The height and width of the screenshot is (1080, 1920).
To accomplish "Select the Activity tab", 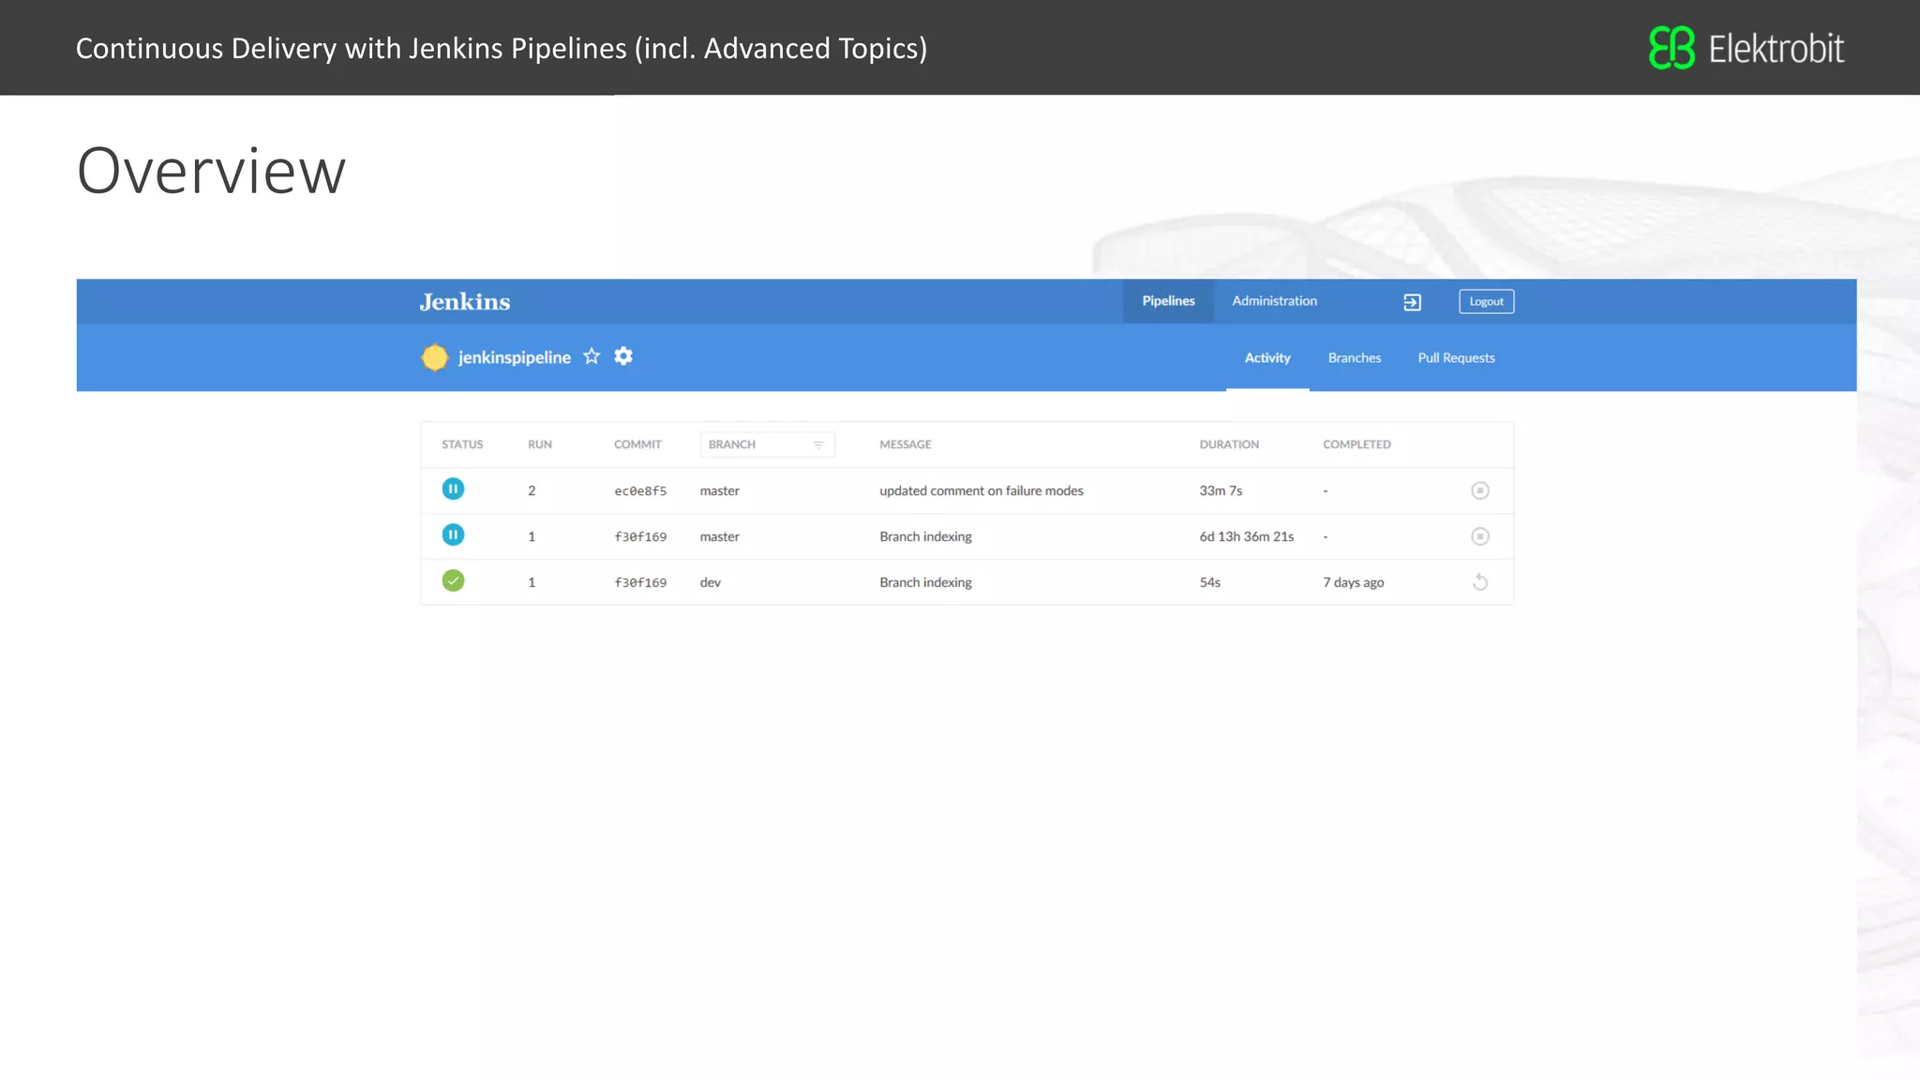I will click(x=1267, y=358).
